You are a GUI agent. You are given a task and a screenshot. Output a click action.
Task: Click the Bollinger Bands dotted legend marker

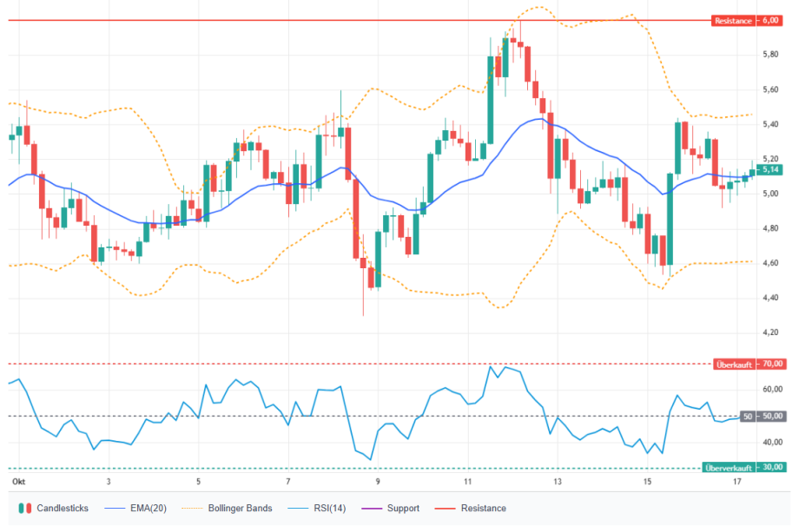(192, 508)
